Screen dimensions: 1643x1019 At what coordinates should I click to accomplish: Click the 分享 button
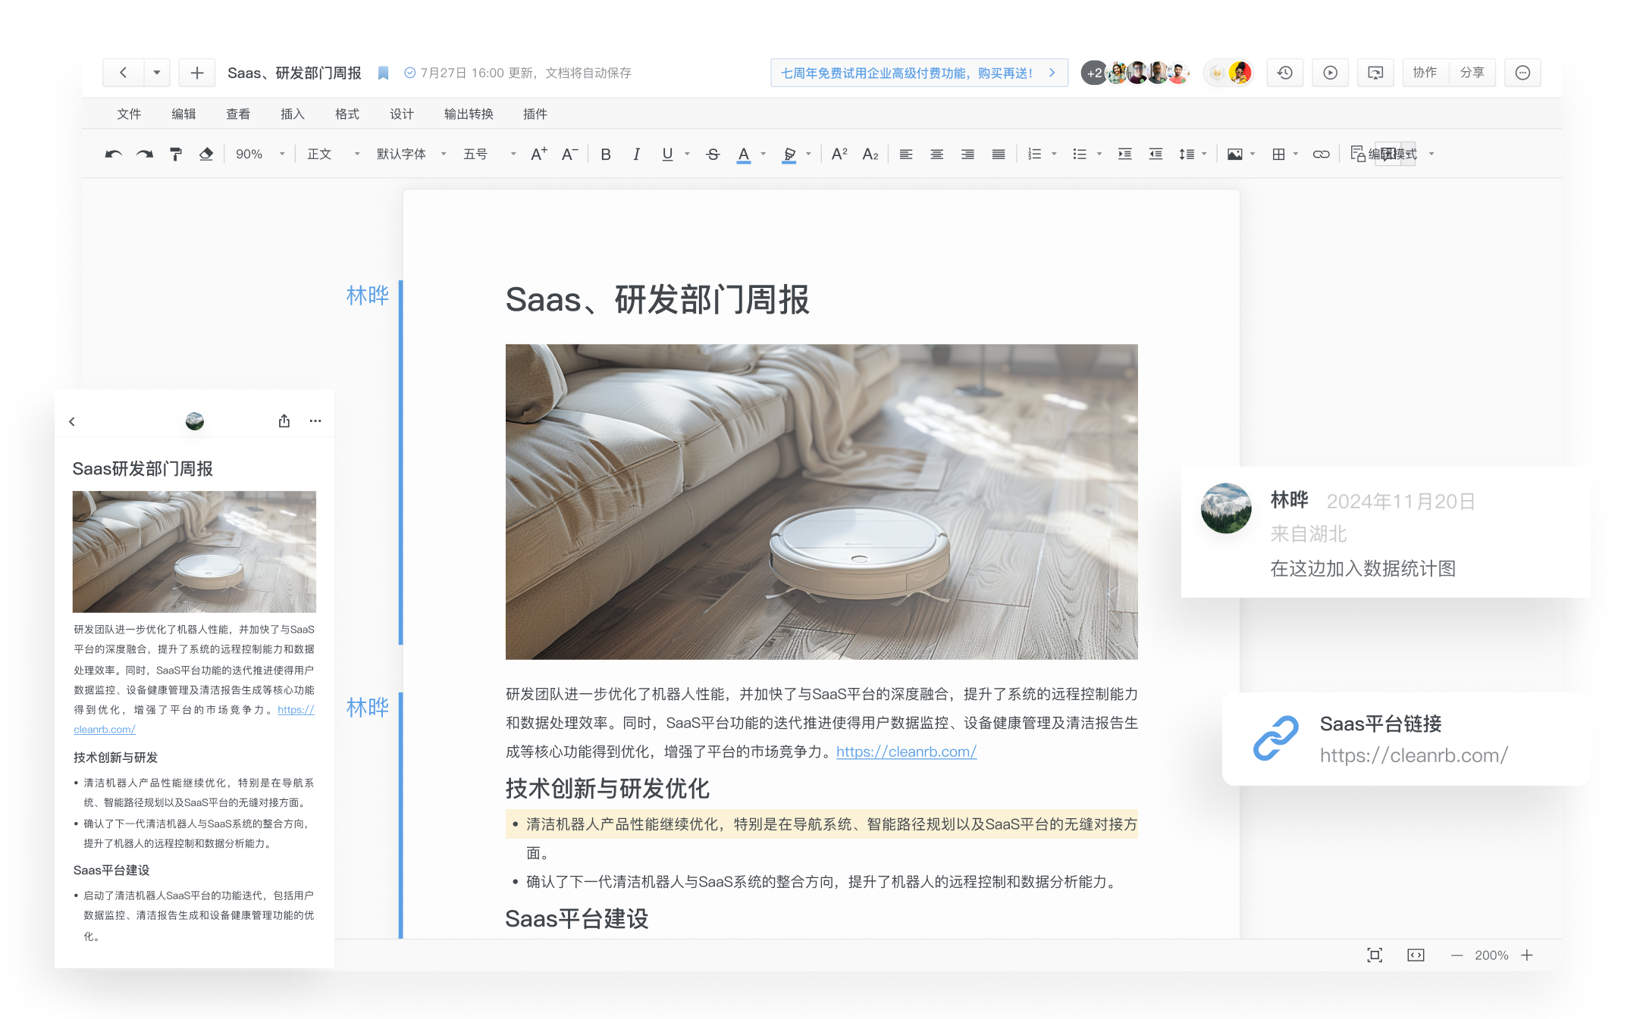(x=1472, y=73)
